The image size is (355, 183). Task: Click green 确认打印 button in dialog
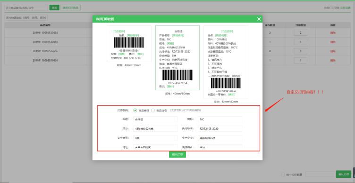177,155
